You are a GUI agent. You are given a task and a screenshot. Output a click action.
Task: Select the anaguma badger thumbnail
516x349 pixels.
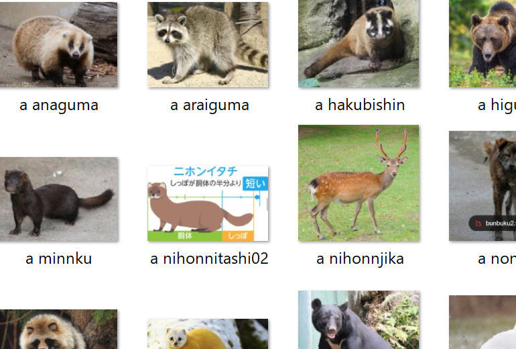[x=58, y=44]
